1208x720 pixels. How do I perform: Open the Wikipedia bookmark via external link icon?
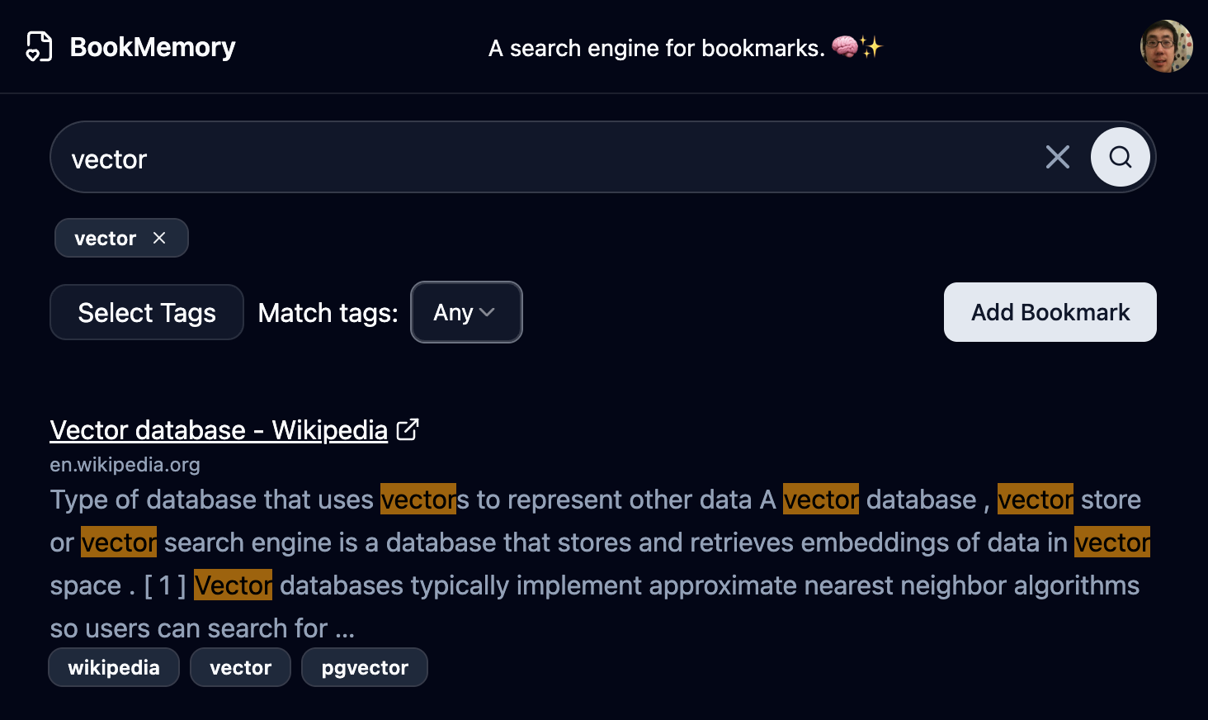pyautogui.click(x=407, y=429)
